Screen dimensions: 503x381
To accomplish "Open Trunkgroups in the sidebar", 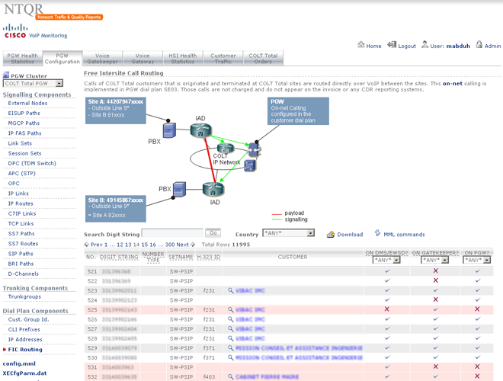I will coord(25,297).
